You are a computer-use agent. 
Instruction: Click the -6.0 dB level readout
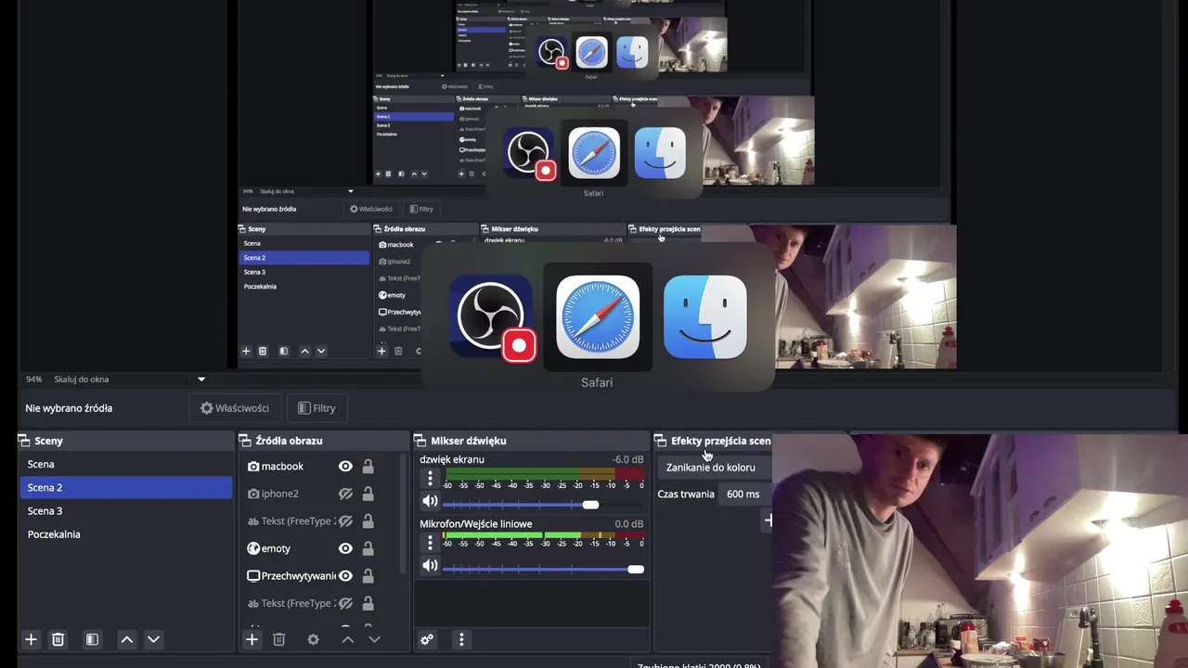[x=627, y=459]
